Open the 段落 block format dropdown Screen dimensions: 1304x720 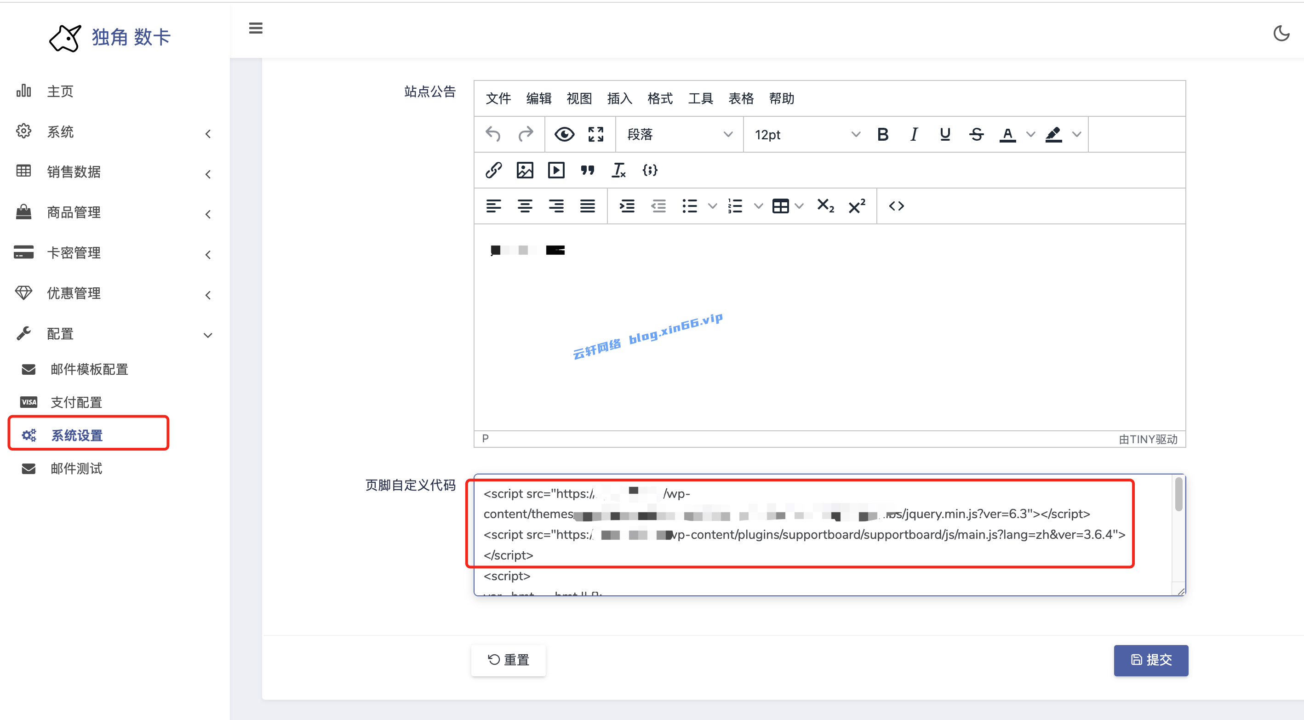(x=679, y=134)
